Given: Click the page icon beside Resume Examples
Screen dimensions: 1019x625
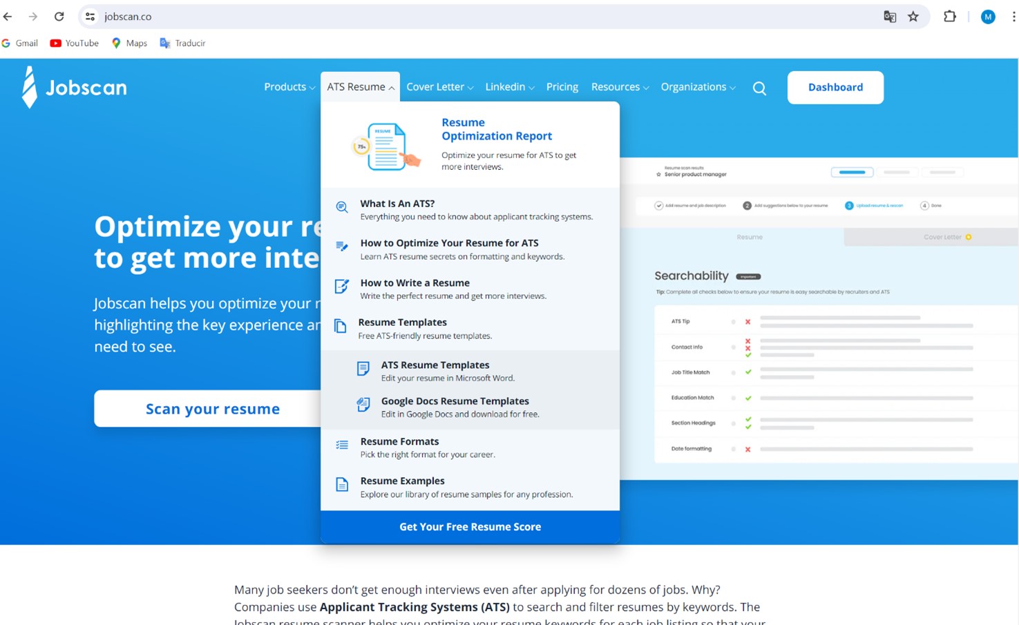Looking at the screenshot, I should tap(341, 485).
